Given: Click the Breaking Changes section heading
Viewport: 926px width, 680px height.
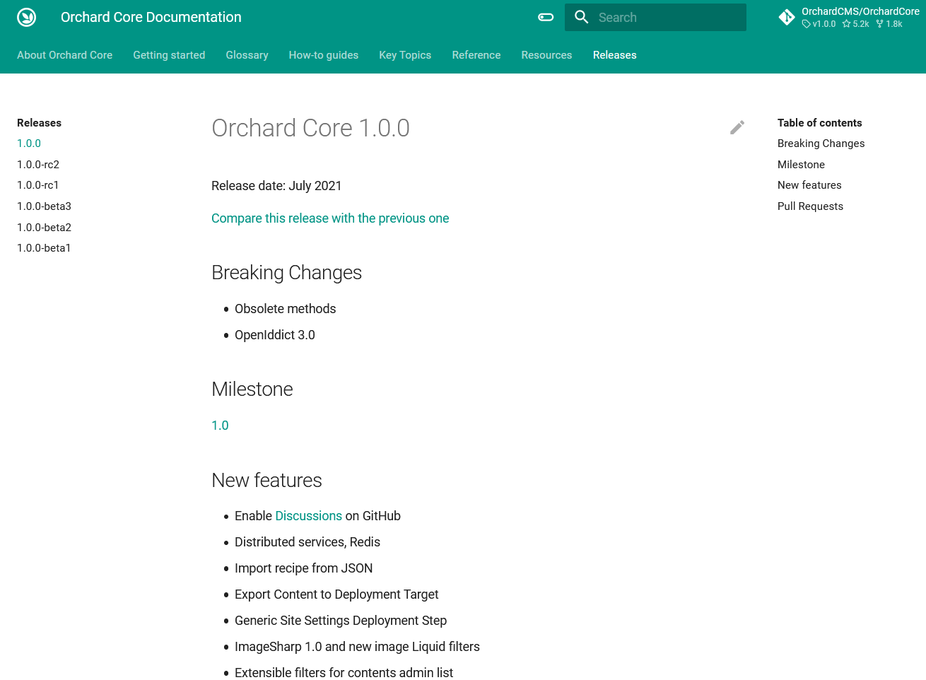Looking at the screenshot, I should pyautogui.click(x=286, y=273).
